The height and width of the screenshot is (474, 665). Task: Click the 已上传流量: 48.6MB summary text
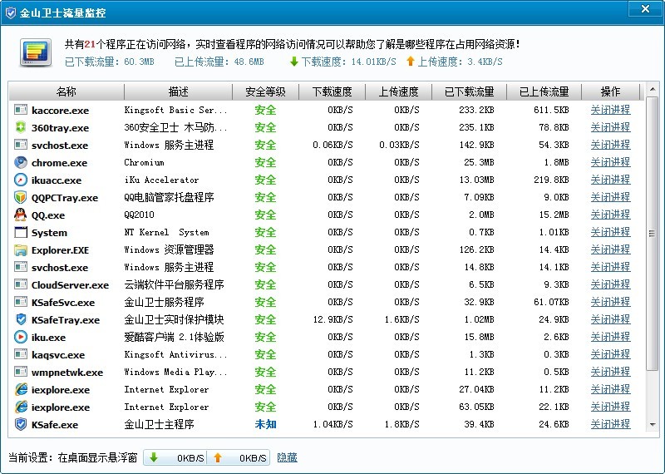point(219,62)
